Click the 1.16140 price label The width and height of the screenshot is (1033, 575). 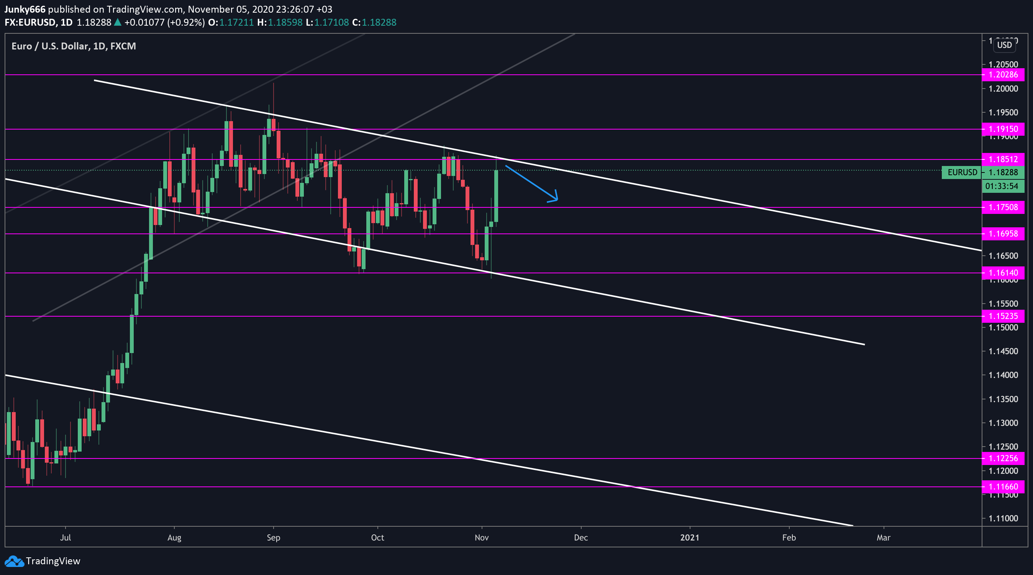coord(1003,273)
